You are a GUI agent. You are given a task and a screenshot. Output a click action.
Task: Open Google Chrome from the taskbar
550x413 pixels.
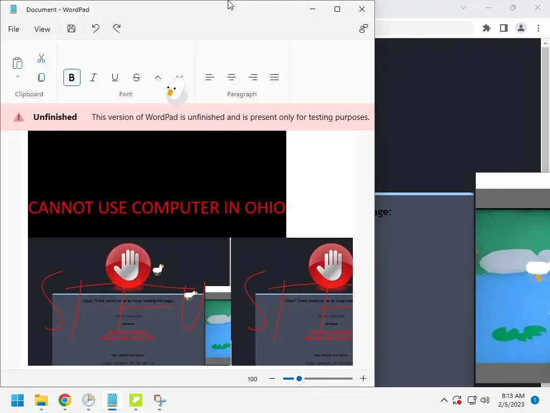coord(65,400)
